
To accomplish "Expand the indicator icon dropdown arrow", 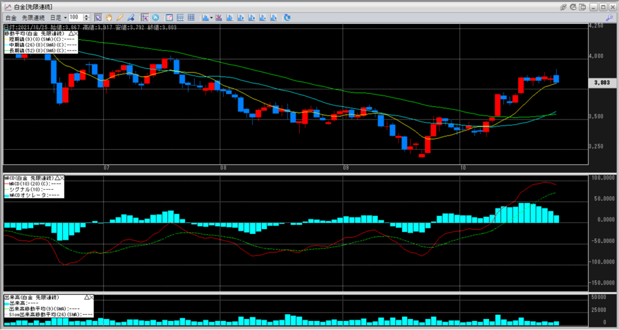I will [212, 18].
